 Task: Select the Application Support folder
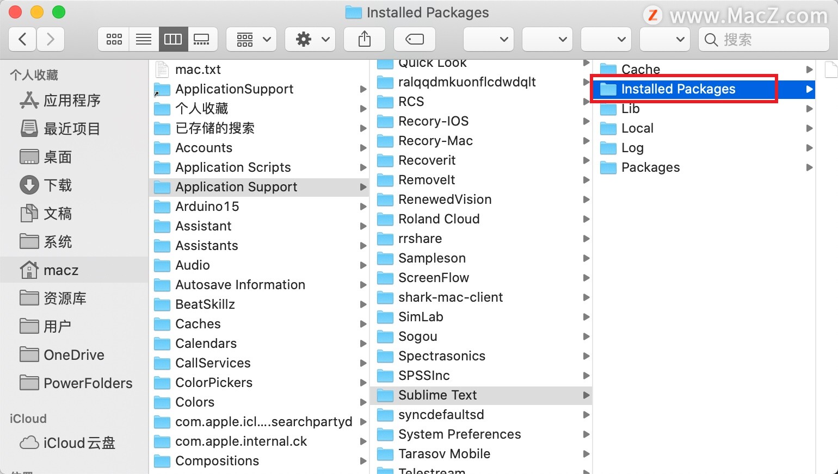click(x=259, y=187)
